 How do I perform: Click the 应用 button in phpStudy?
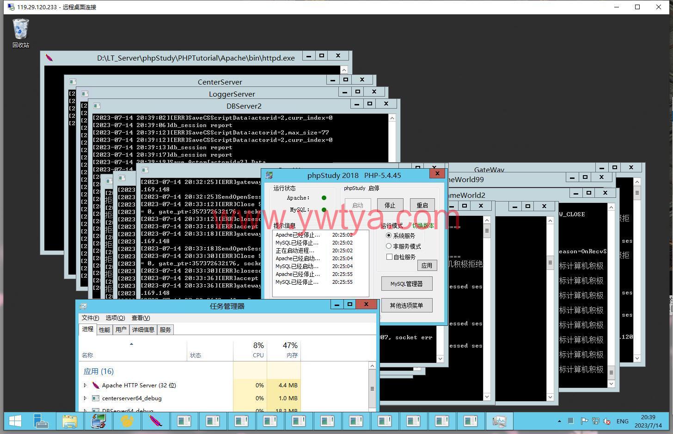pos(427,265)
